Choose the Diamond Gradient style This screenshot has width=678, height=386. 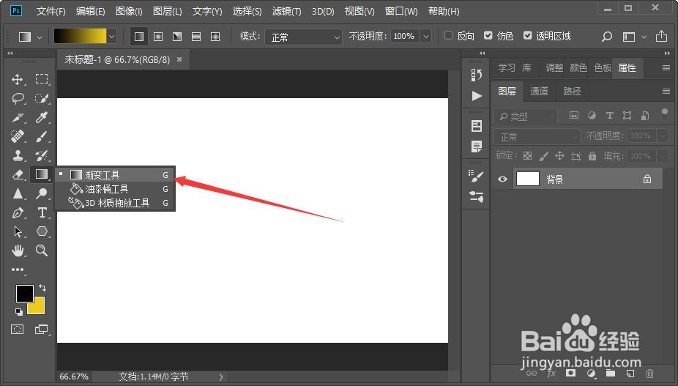215,37
